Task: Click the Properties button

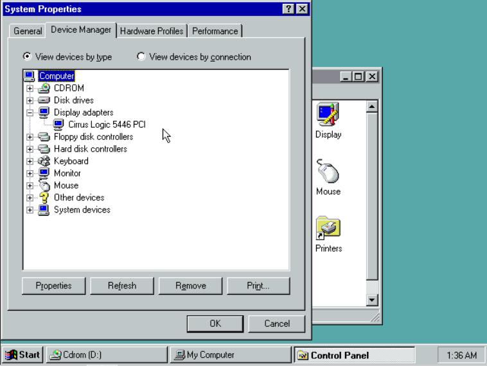Action: tap(54, 286)
